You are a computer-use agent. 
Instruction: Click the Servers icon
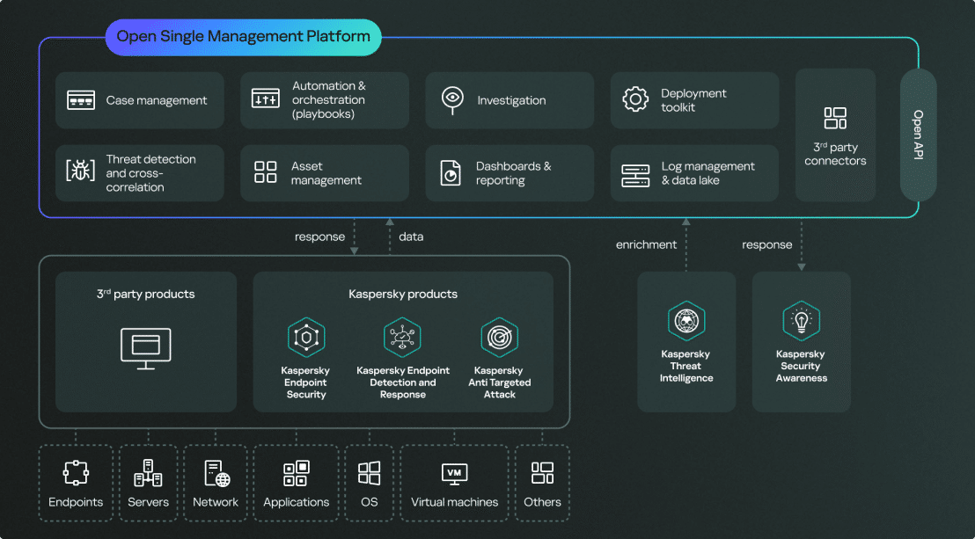point(148,473)
